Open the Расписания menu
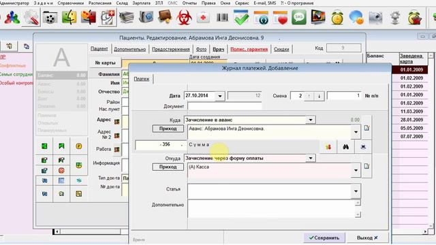 coord(100,3)
